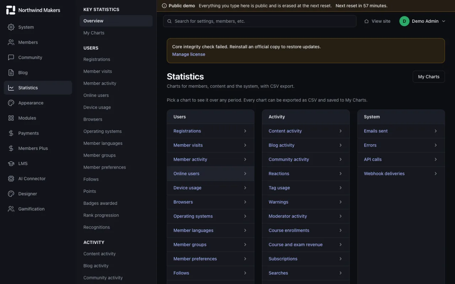The image size is (455, 284).
Task: Click the chevron on Registrations row
Action: 245,131
